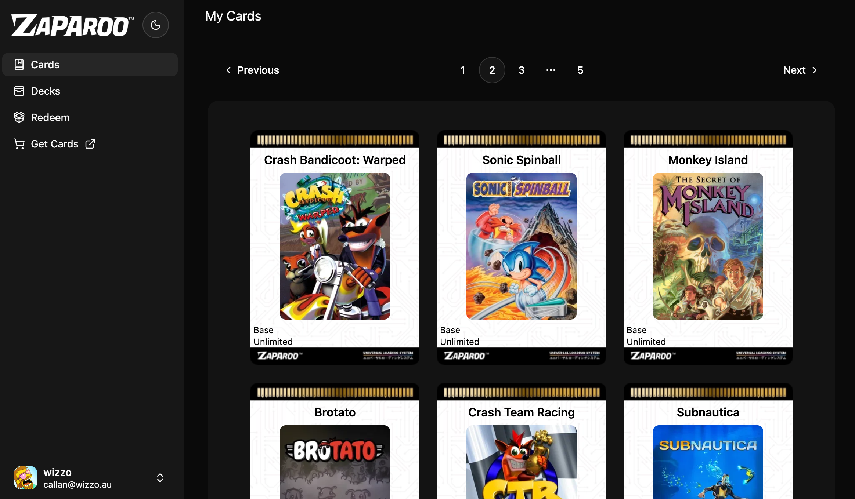
Task: Open the Monkey Island cover art
Action: coord(708,246)
